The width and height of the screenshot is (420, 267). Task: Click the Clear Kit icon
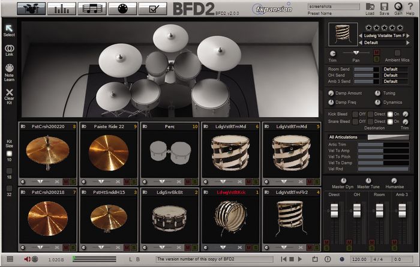click(x=9, y=96)
